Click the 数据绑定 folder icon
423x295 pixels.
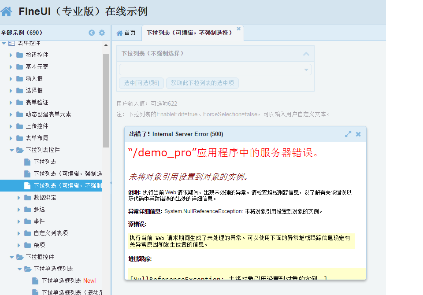[x=27, y=198]
